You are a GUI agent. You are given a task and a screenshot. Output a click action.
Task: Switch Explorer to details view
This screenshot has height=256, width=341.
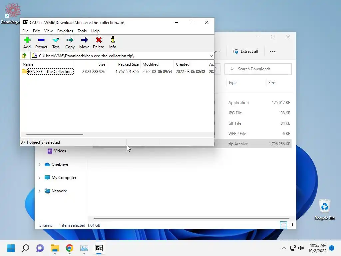pos(284,225)
